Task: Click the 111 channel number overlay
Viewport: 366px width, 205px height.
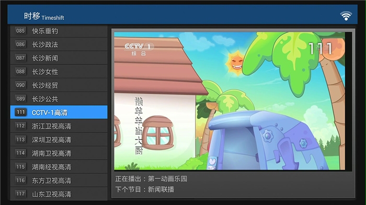Action: pyautogui.click(x=321, y=49)
